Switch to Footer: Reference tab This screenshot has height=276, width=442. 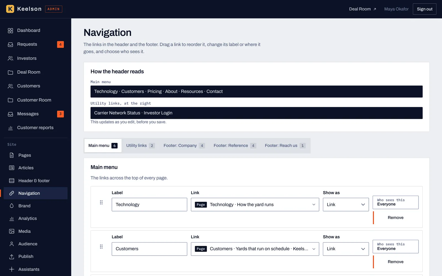235,146
